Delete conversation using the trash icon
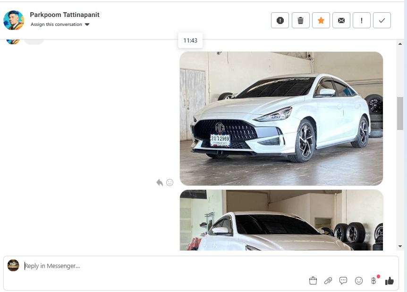The width and height of the screenshot is (407, 292). pyautogui.click(x=300, y=20)
